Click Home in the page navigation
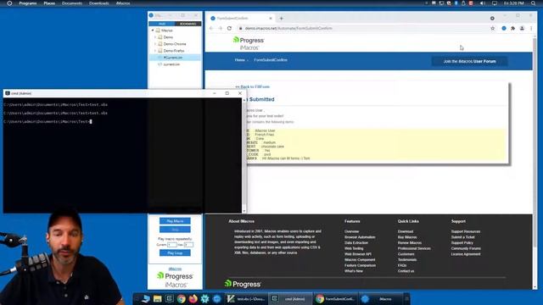The image size is (543, 305). pyautogui.click(x=239, y=60)
